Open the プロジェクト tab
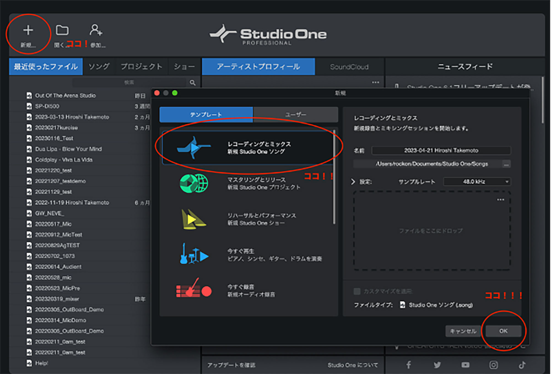 [x=141, y=66]
